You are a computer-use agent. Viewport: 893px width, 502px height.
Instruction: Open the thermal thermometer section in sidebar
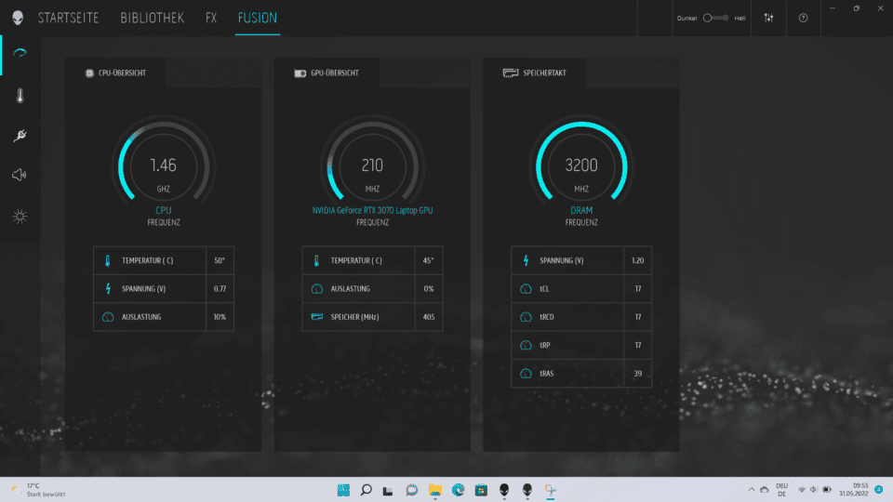coord(20,96)
